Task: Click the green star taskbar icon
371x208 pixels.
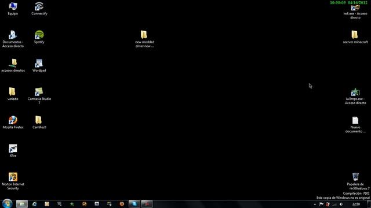Action: 72,204
